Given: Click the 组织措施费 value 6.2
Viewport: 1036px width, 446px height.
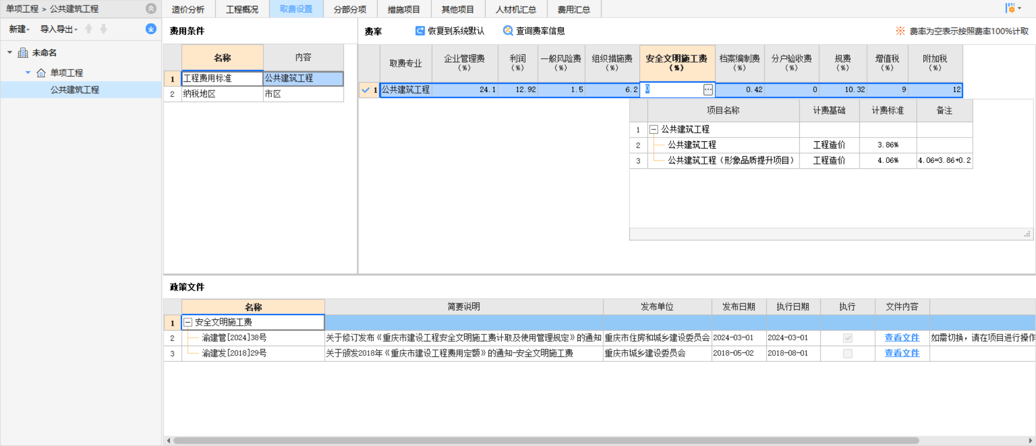Looking at the screenshot, I should [612, 90].
